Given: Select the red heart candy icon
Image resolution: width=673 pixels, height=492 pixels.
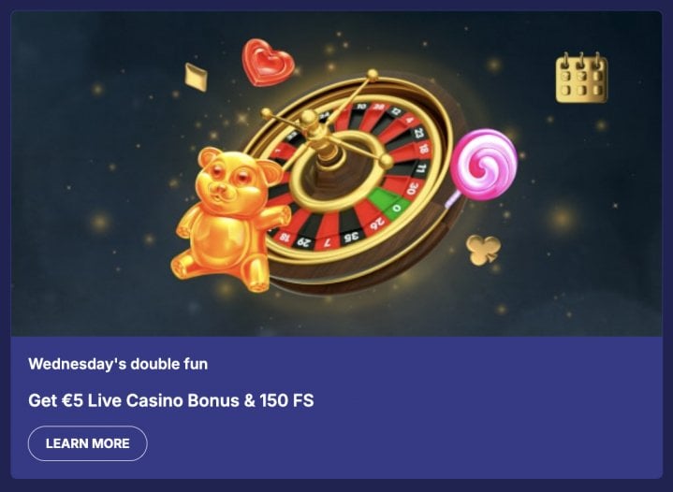Looking at the screenshot, I should tap(268, 62).
